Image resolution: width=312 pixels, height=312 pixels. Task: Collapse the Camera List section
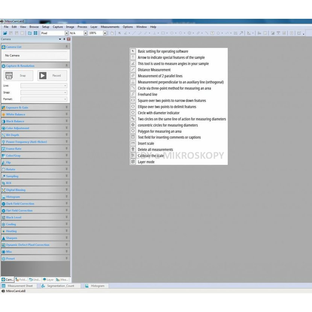(x=67, y=47)
